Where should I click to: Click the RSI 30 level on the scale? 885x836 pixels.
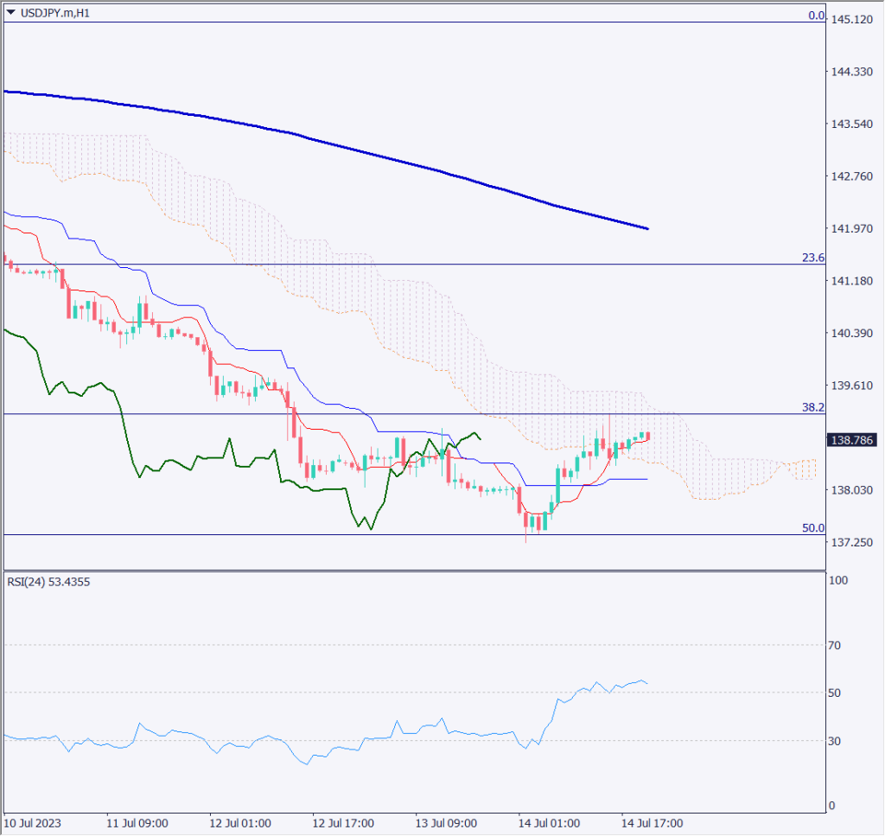pos(837,741)
